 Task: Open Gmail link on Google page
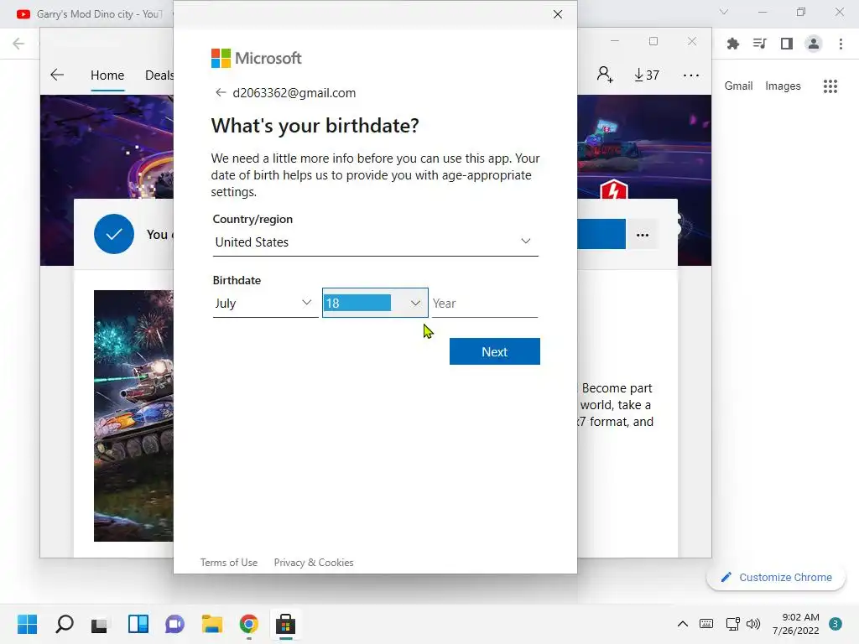pyautogui.click(x=738, y=86)
